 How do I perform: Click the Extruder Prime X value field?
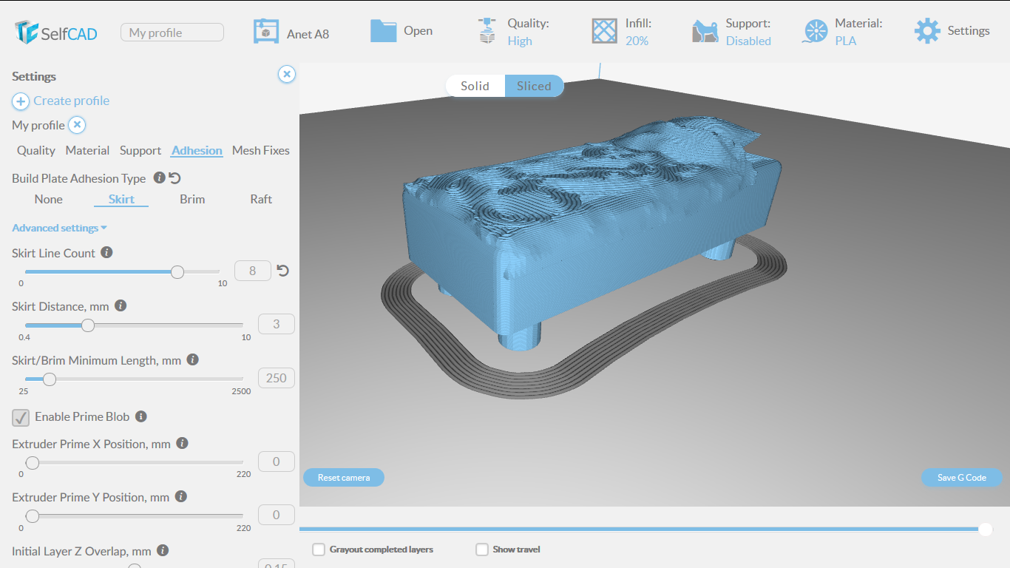(x=277, y=461)
